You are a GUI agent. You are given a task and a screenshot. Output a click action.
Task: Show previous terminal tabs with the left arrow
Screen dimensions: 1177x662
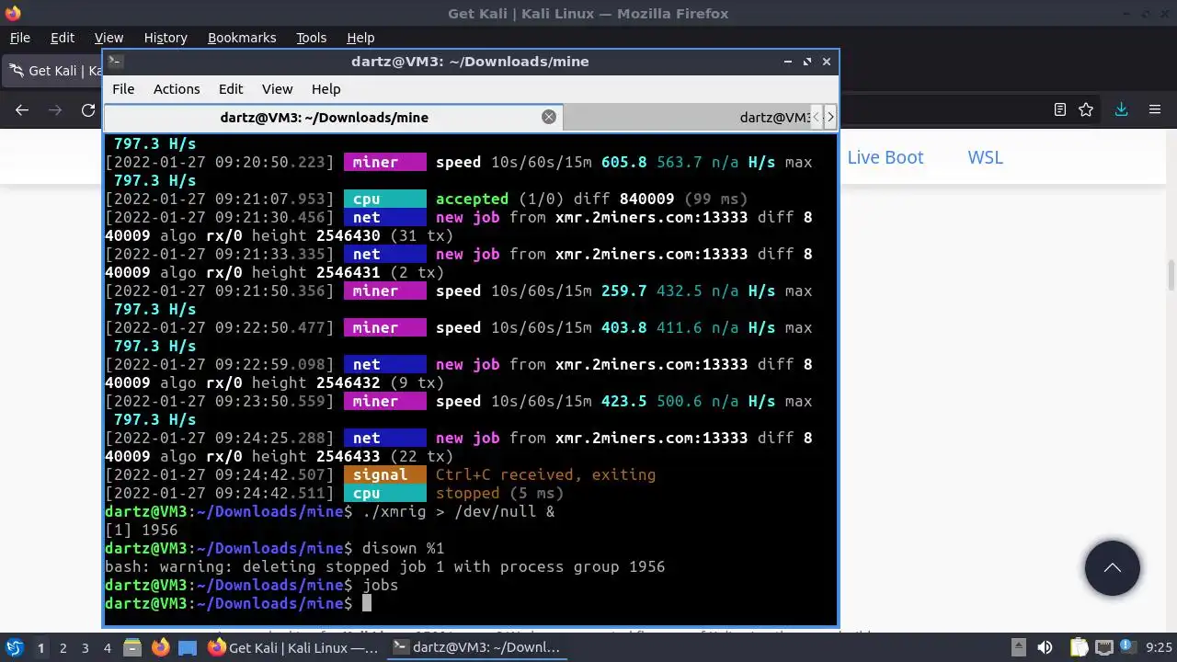tap(816, 118)
